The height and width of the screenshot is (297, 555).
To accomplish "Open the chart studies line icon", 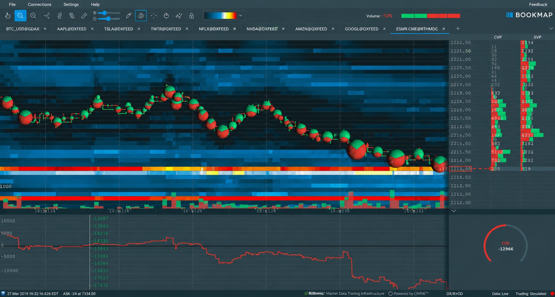I will point(179,16).
